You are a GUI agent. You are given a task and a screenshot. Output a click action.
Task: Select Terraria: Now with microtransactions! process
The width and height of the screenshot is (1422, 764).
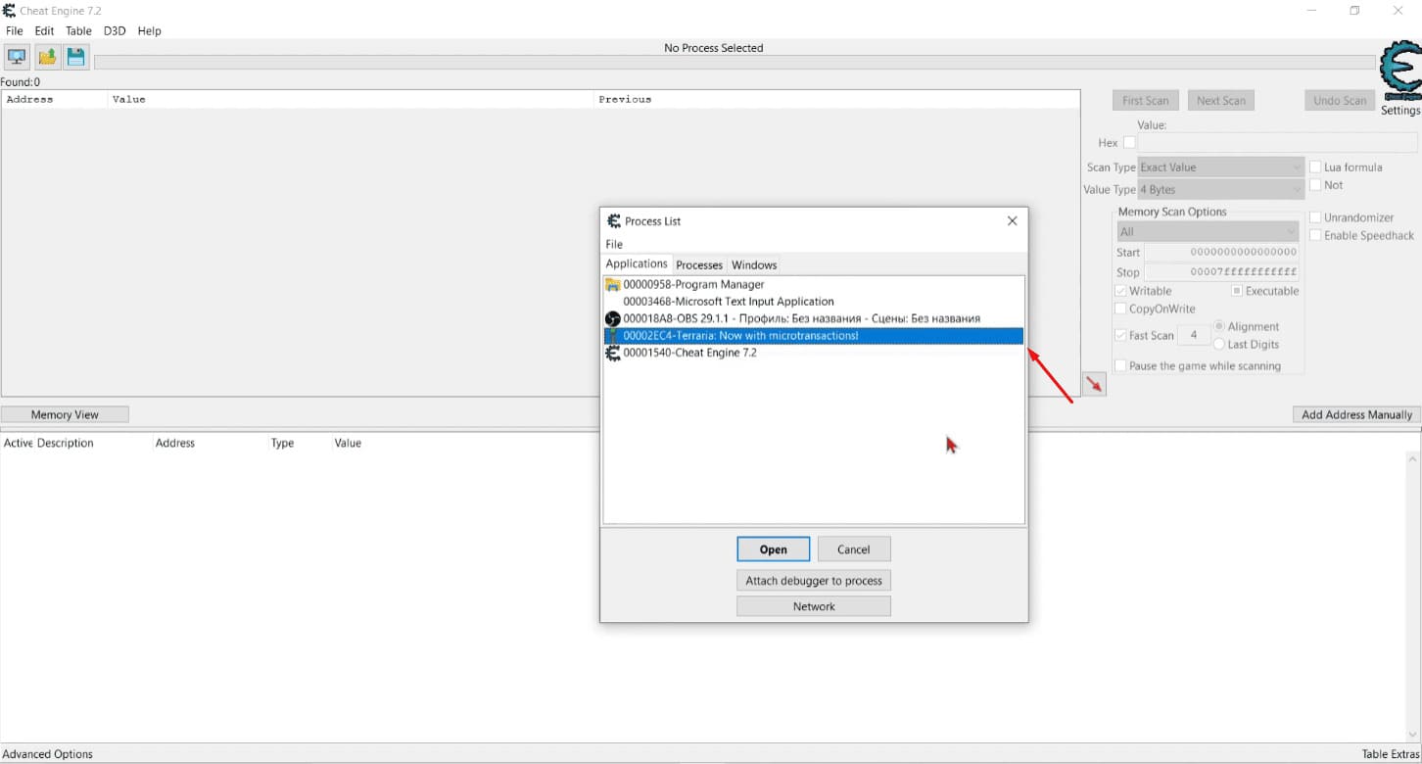(814, 336)
